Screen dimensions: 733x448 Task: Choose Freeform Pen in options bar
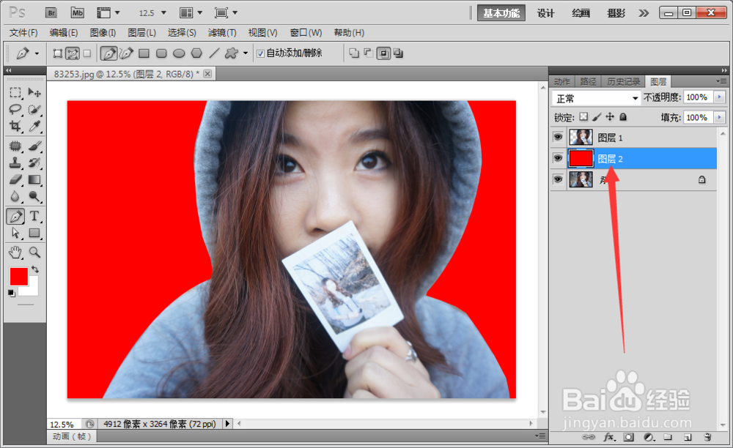coord(126,53)
